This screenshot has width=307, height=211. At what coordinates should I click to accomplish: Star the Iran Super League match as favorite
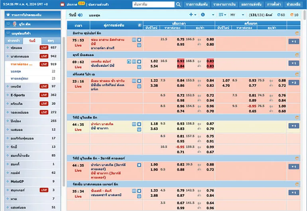pos(139,40)
